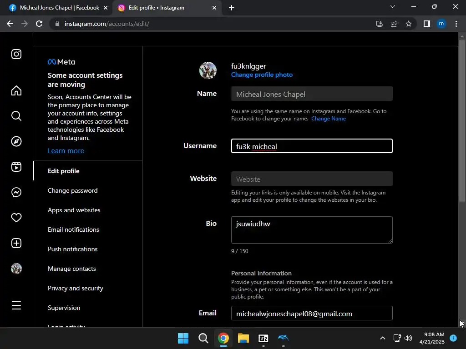Viewport: 466px width, 349px height.
Task: Show hidden system tray icons
Action: (x=382, y=338)
